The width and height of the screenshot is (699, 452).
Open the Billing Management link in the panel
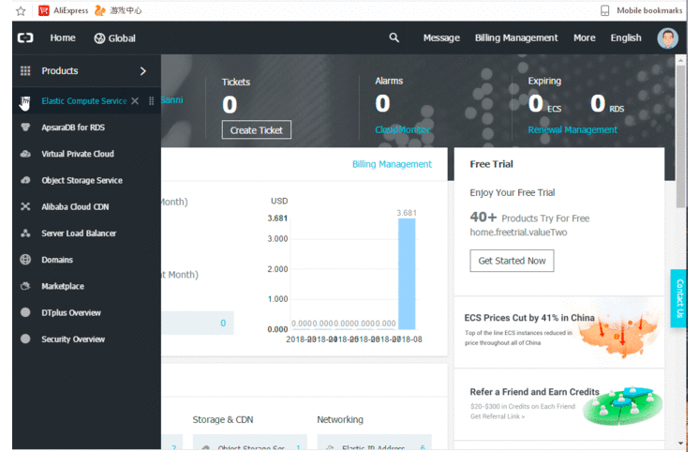click(392, 164)
